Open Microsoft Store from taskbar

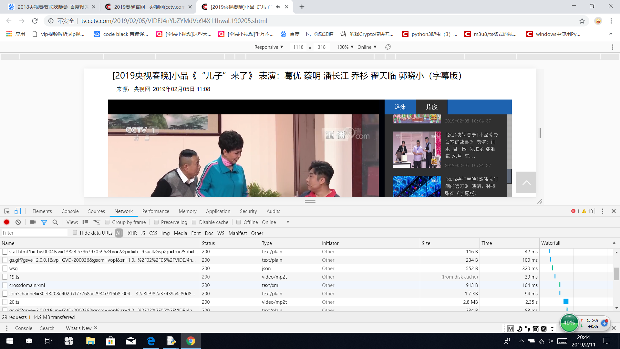pyautogui.click(x=110, y=341)
